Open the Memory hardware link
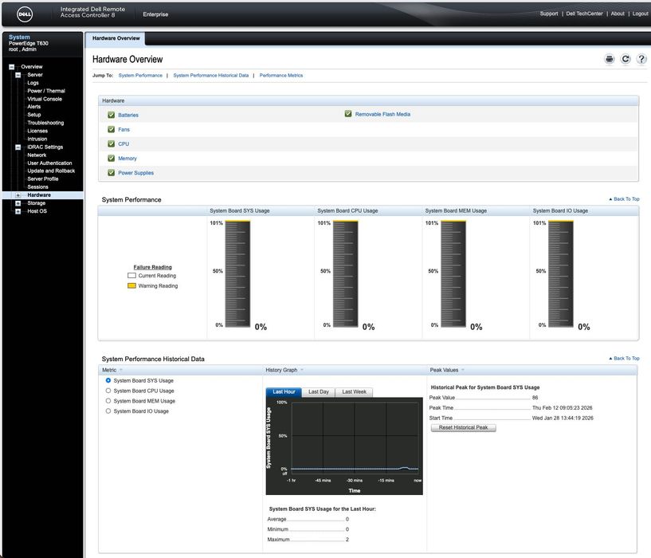Image resolution: width=651 pixels, height=558 pixels. click(x=127, y=159)
